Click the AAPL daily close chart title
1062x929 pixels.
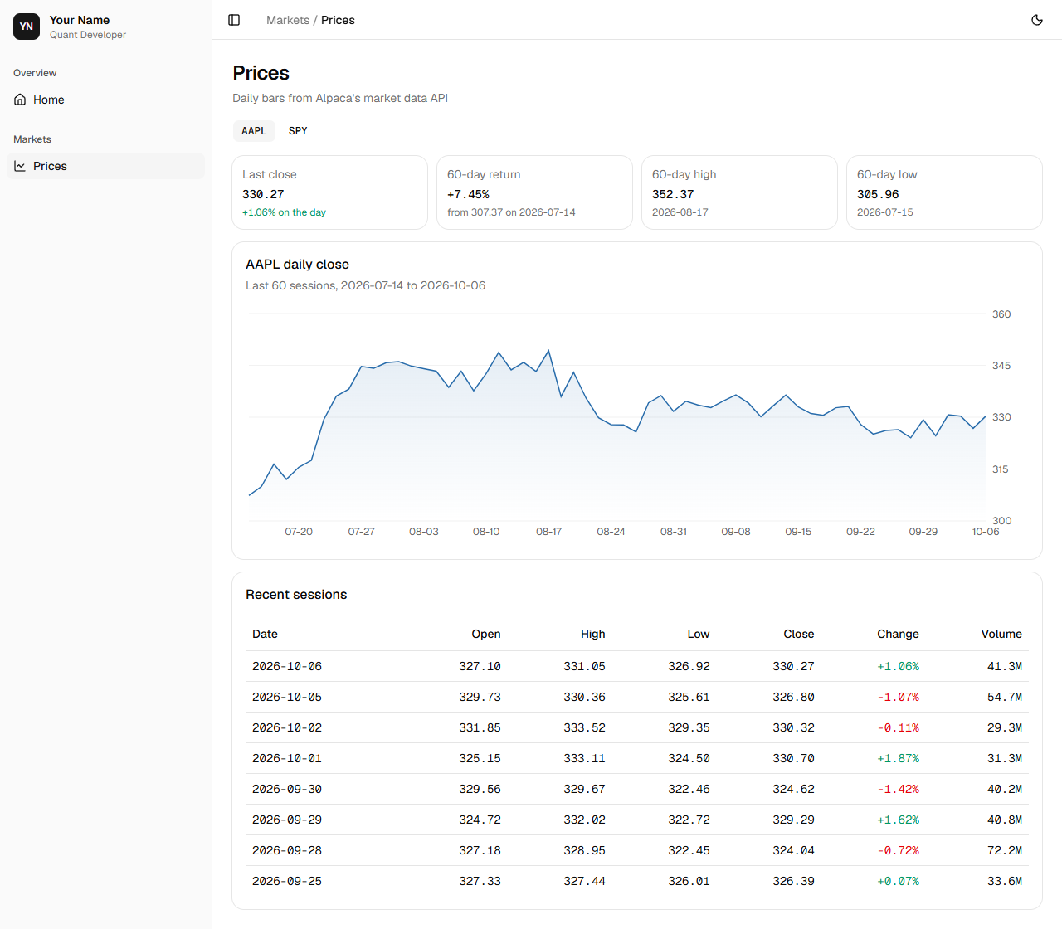297,264
